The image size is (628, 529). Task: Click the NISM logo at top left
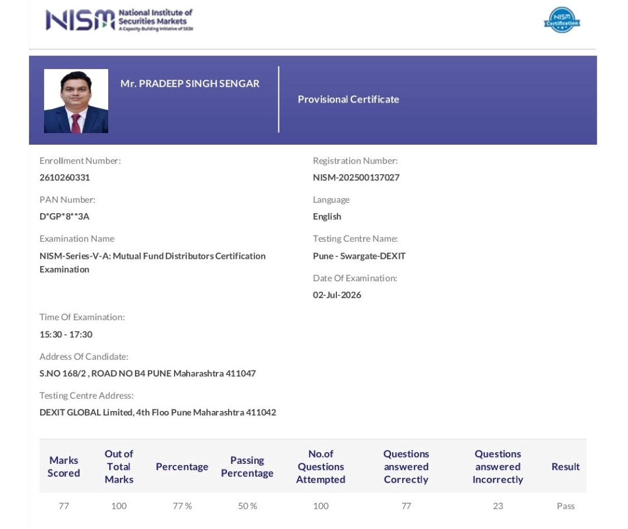(x=119, y=19)
